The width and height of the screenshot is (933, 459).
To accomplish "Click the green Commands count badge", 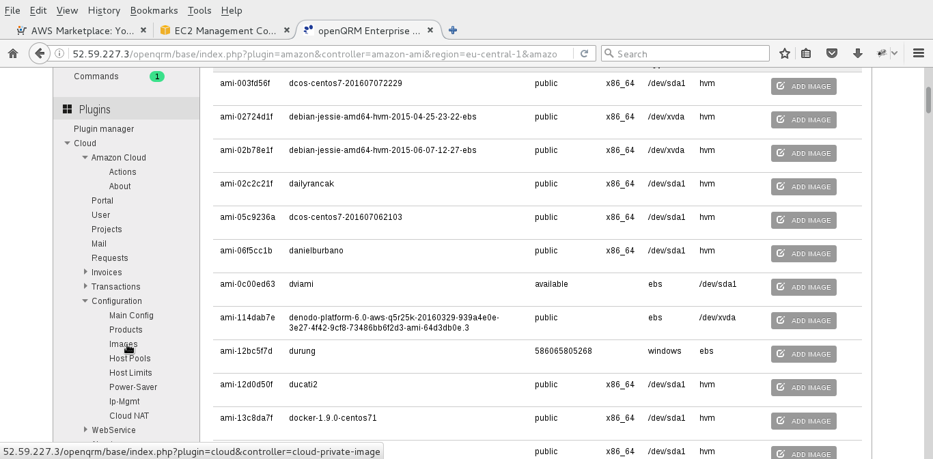I will click(x=157, y=76).
